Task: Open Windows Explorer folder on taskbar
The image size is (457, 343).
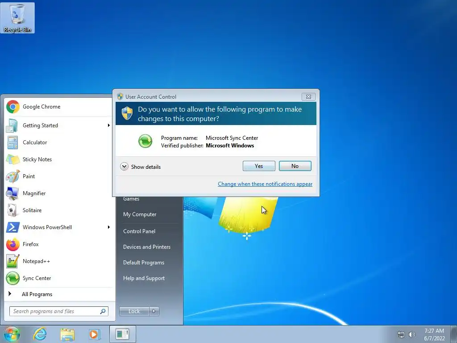Action: point(67,334)
